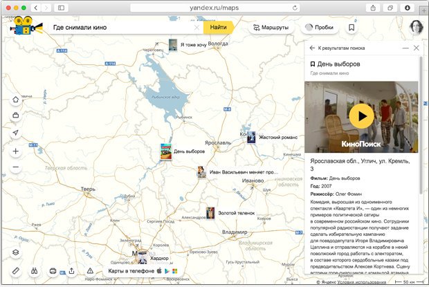Open Условия использования link
Viewport: 429px width, 287px height.
pyautogui.click(x=362, y=281)
